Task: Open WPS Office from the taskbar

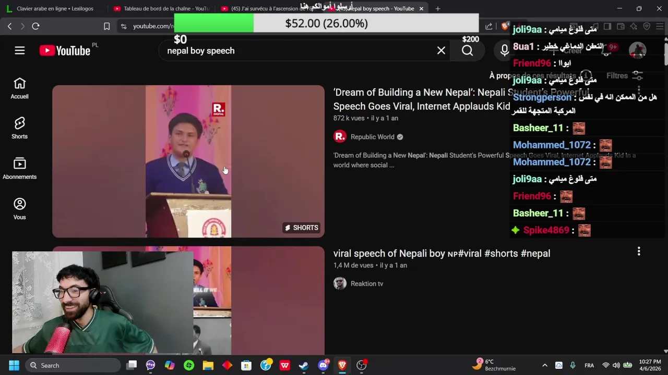Action: pos(284,365)
